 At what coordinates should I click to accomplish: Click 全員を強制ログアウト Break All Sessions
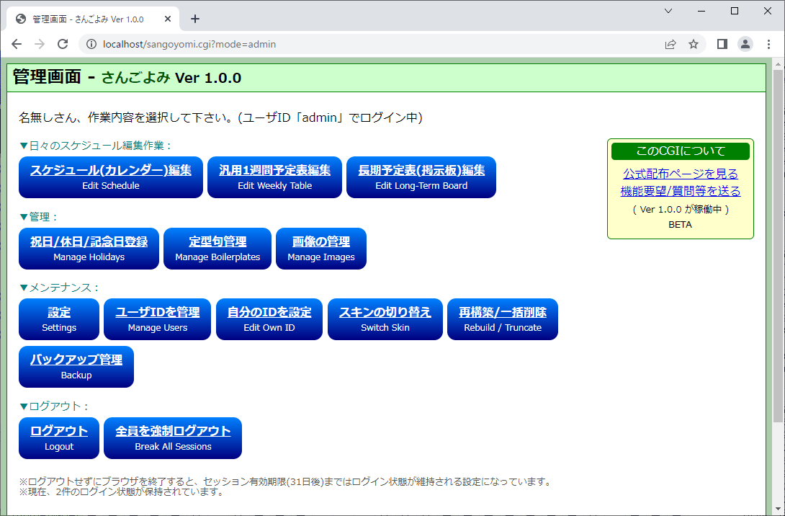click(x=173, y=438)
